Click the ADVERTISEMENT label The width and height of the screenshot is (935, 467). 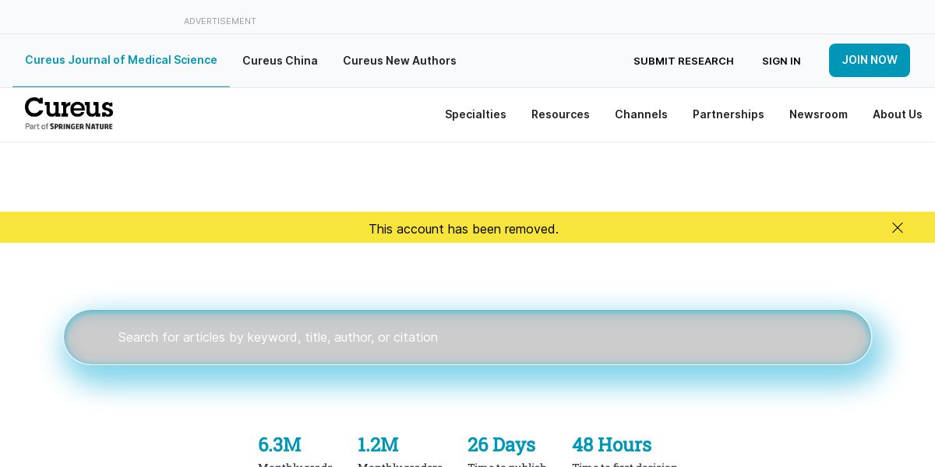coord(220,21)
